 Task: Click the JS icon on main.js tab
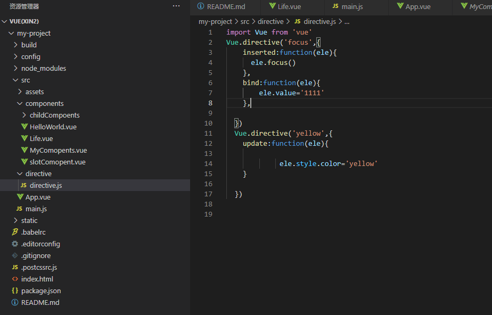click(x=335, y=6)
